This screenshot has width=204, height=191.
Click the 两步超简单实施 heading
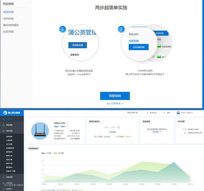pyautogui.click(x=111, y=8)
